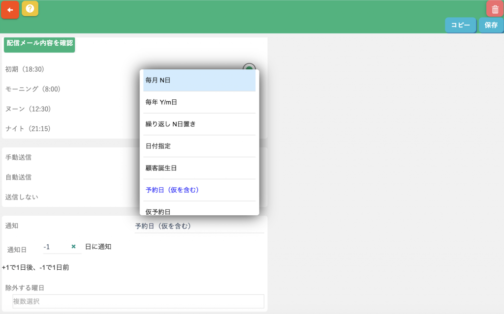Click the 通知日 number input field
Viewport: 504px width, 314px height.
[x=55, y=247]
